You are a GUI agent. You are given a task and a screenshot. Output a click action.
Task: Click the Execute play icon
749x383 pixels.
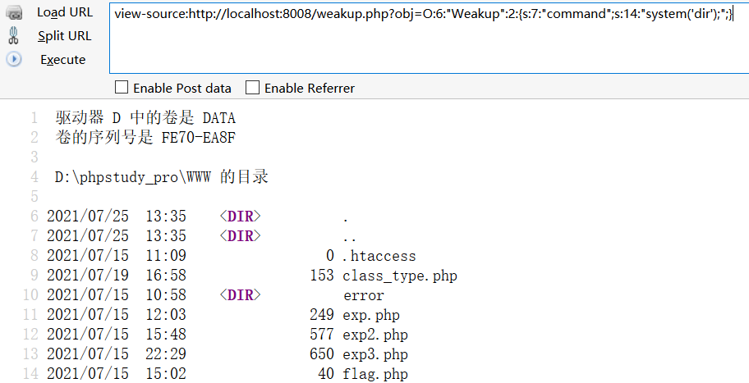click(x=13, y=60)
